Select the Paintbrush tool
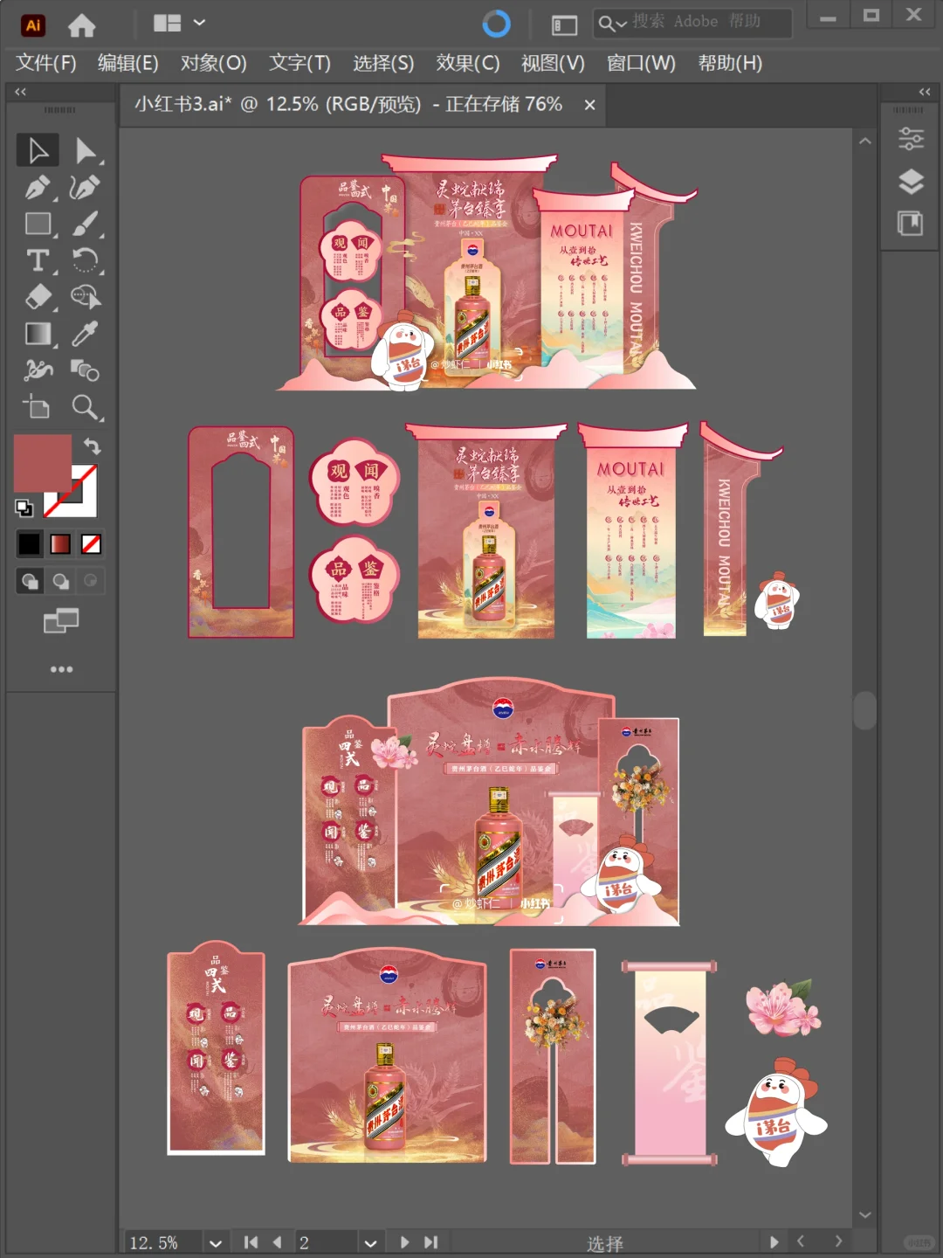 [86, 224]
